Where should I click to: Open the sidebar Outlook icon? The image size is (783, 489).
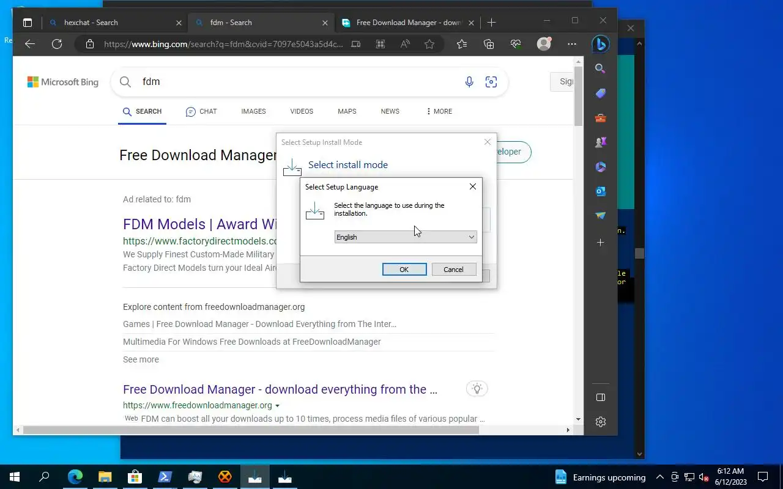pos(601,191)
